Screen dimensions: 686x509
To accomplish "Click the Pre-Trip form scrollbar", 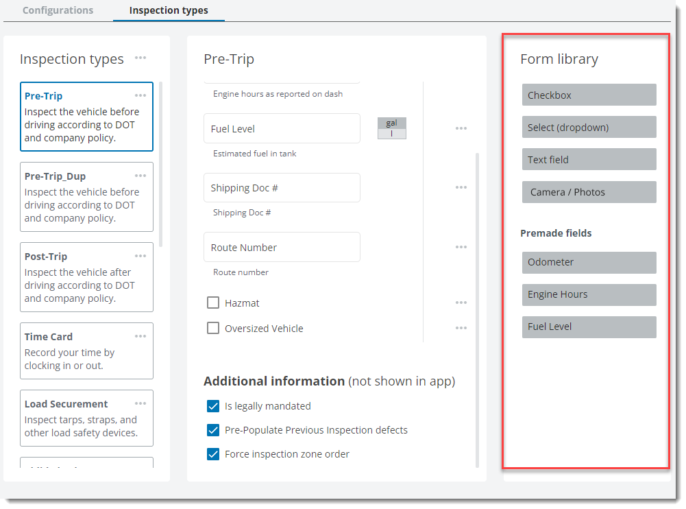I will point(477,310).
